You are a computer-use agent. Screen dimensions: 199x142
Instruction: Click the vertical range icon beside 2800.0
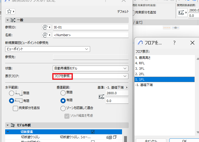tap(101, 97)
